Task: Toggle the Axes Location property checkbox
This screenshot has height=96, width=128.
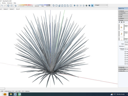Action: coord(125,64)
